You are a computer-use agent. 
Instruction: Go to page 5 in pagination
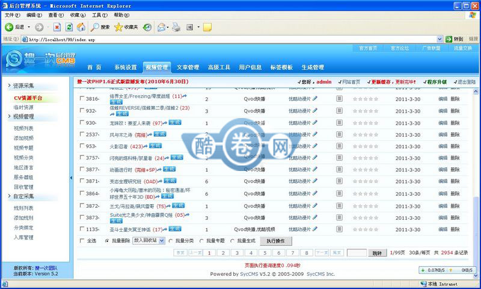(265, 253)
